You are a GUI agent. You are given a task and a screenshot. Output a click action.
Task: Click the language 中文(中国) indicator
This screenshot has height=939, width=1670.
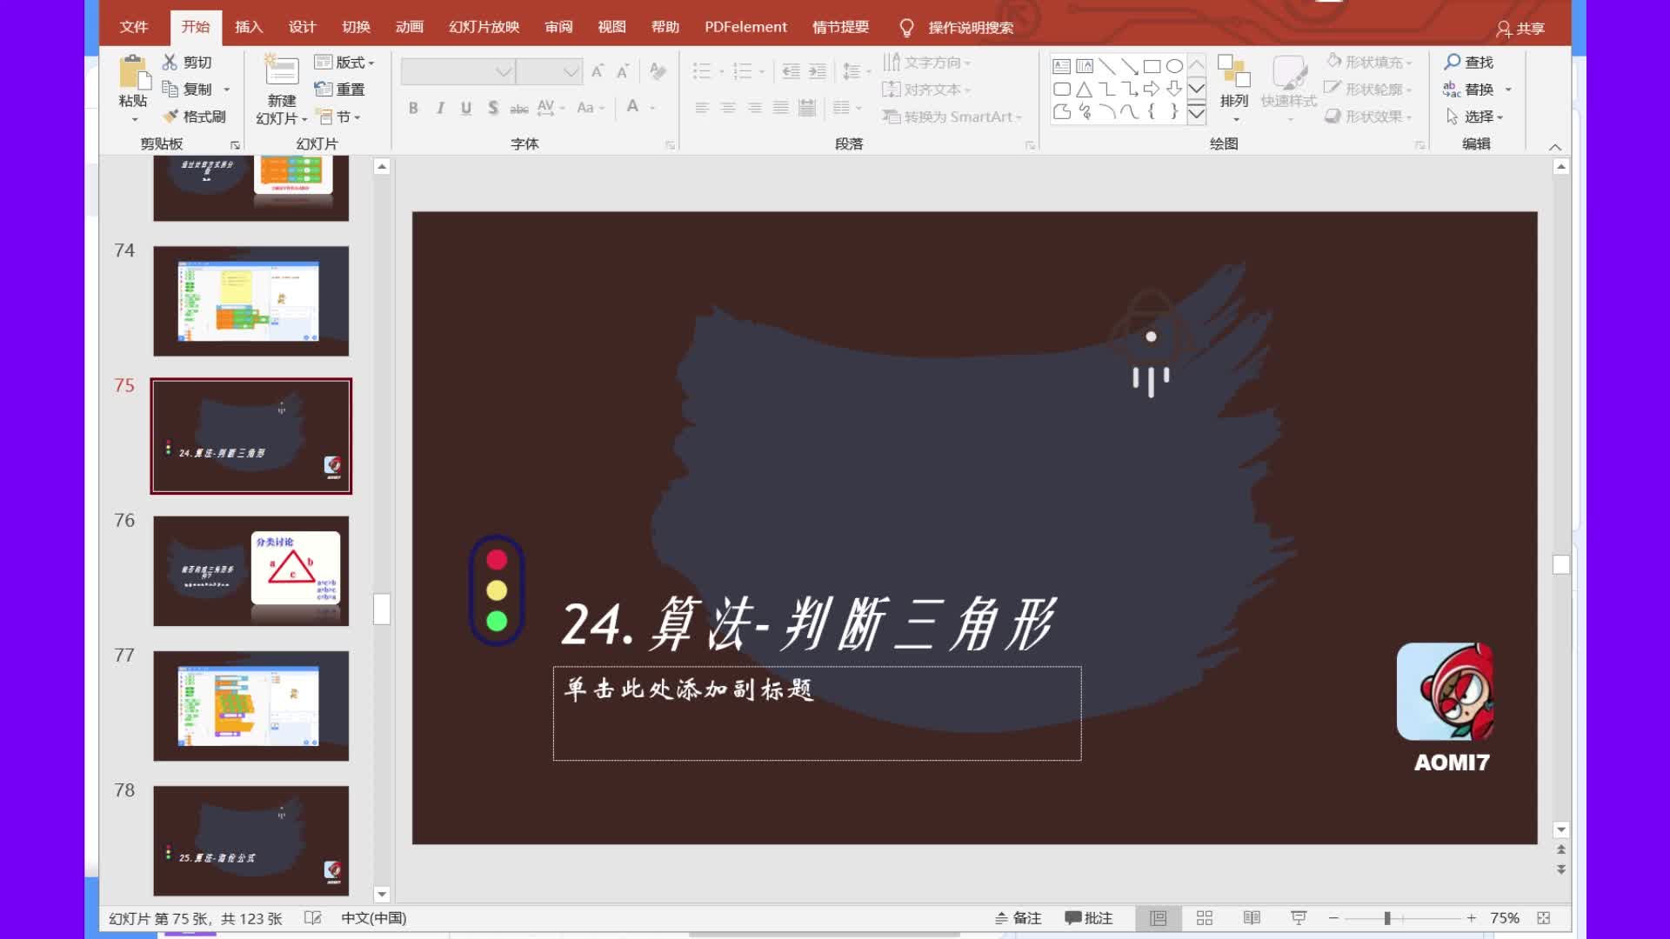(x=374, y=918)
